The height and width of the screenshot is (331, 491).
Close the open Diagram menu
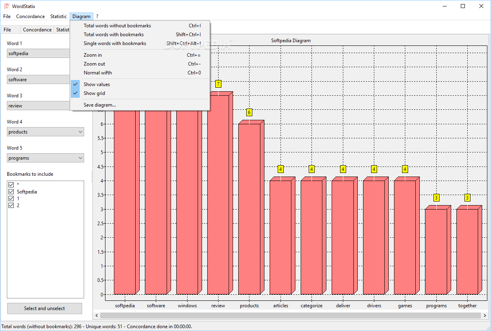(x=81, y=16)
